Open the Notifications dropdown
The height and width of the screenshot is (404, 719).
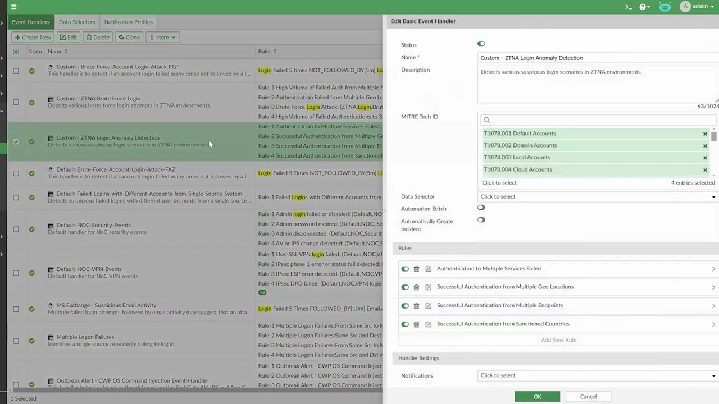[x=598, y=376]
